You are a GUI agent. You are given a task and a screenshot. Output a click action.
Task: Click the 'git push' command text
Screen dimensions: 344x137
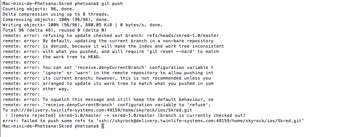(112, 4)
